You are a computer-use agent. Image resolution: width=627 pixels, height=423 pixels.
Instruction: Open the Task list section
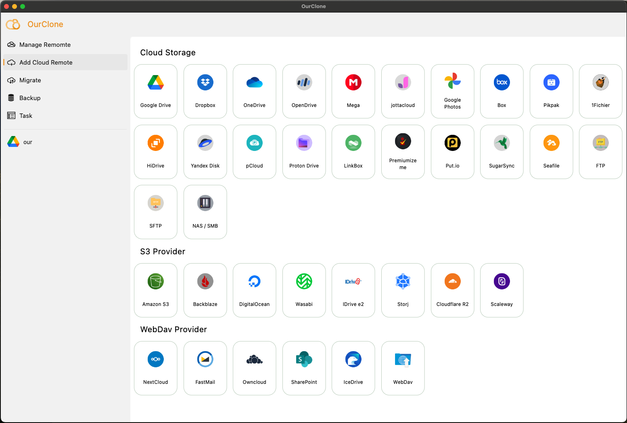(x=65, y=115)
